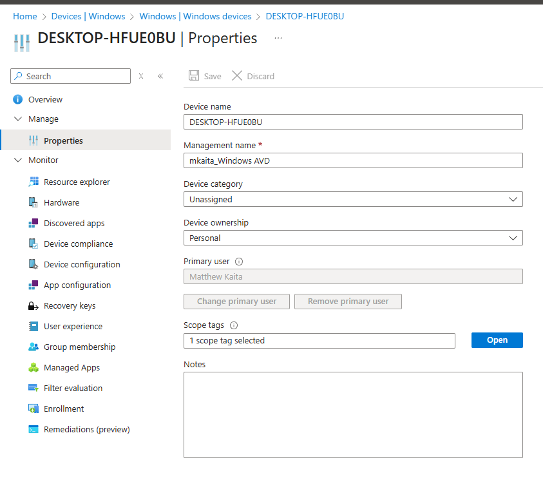Click the Recovery keys lock icon
This screenshot has height=480, width=543.
pyautogui.click(x=33, y=306)
